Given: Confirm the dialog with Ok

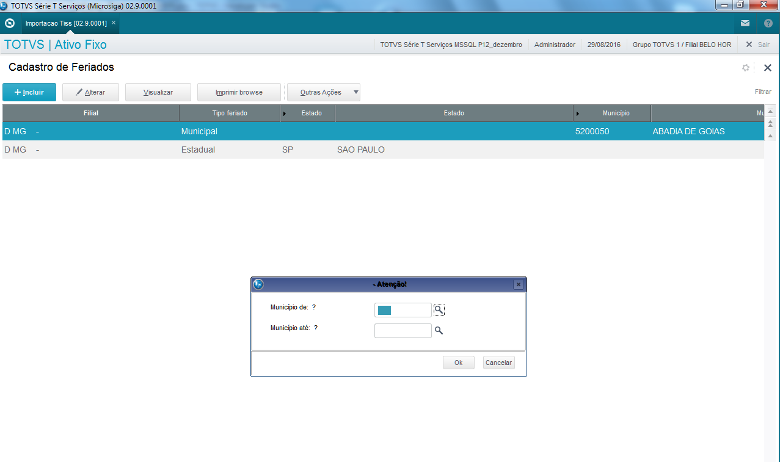Looking at the screenshot, I should [x=459, y=363].
